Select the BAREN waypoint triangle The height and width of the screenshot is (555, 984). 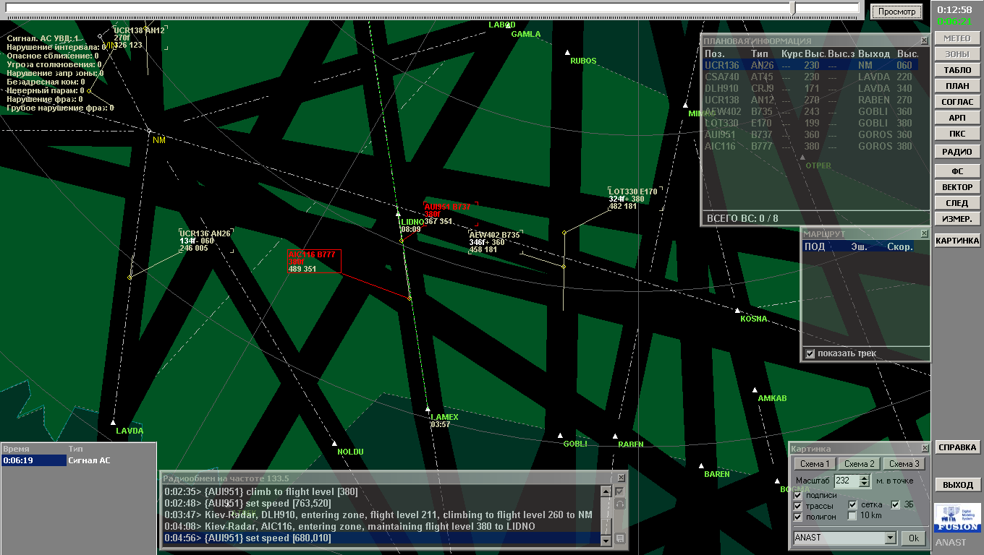pos(701,465)
